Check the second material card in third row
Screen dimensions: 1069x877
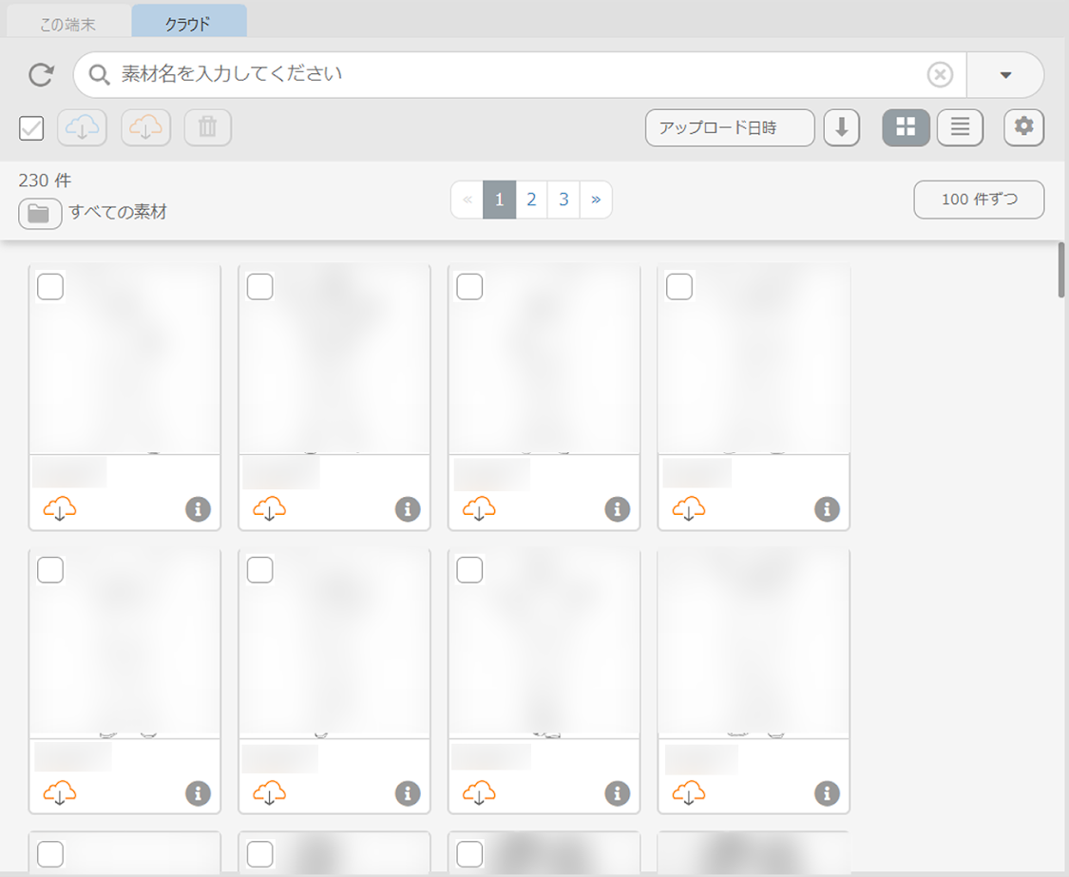pyautogui.click(x=259, y=854)
